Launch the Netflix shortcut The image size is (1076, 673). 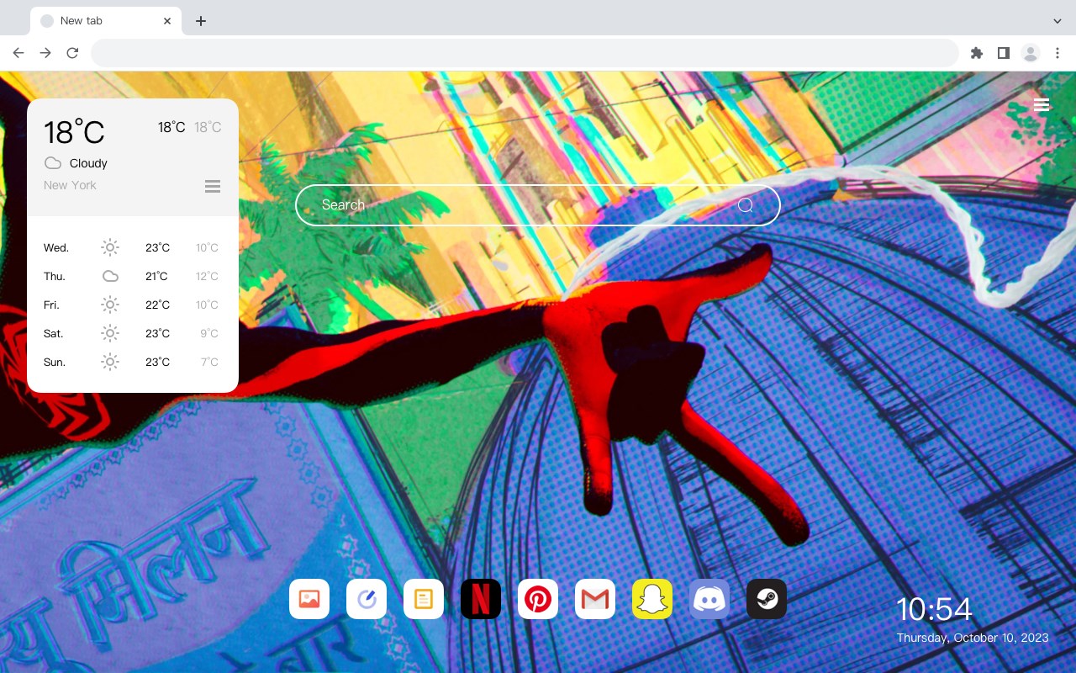tap(481, 599)
